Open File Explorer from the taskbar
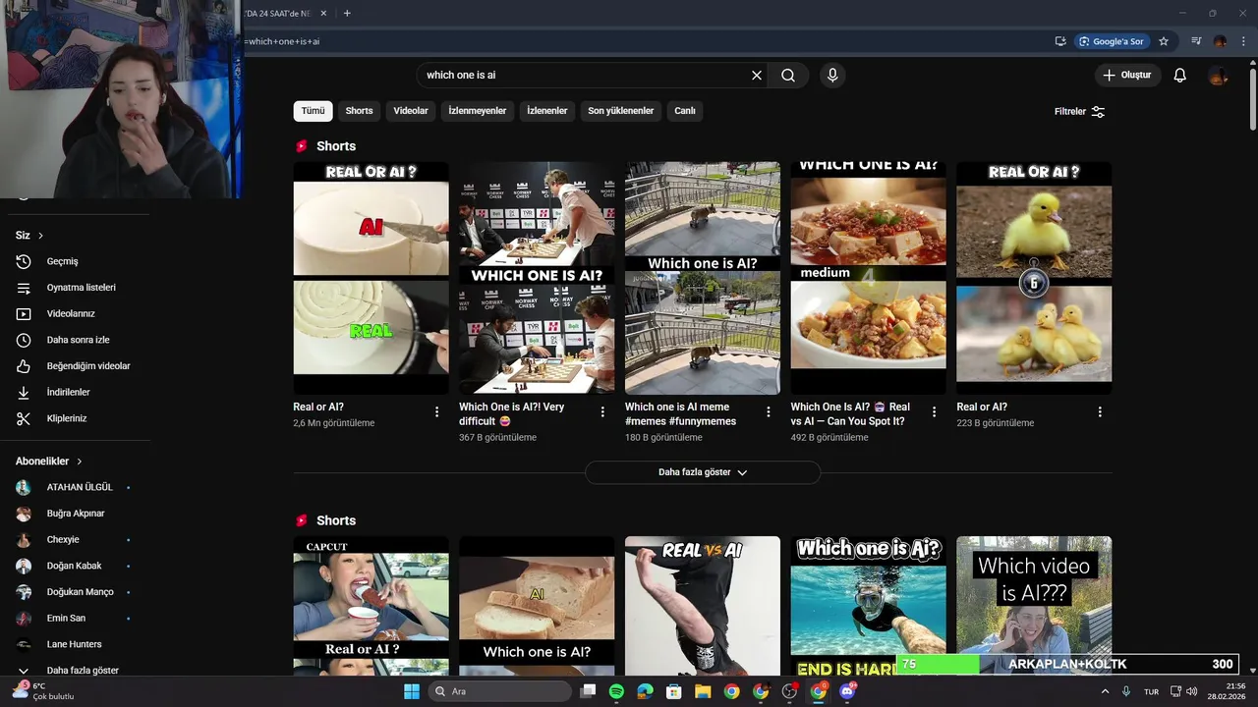Viewport: 1258px width, 707px height. tap(703, 691)
